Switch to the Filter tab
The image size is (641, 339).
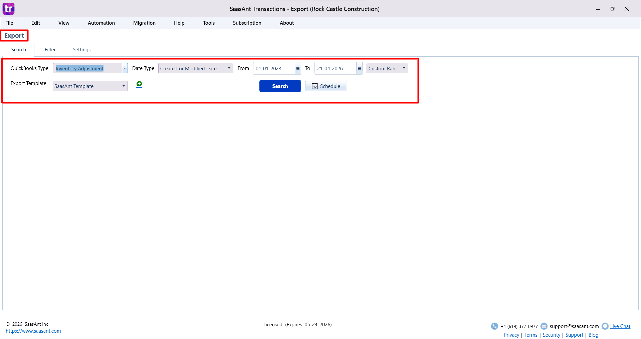[50, 49]
